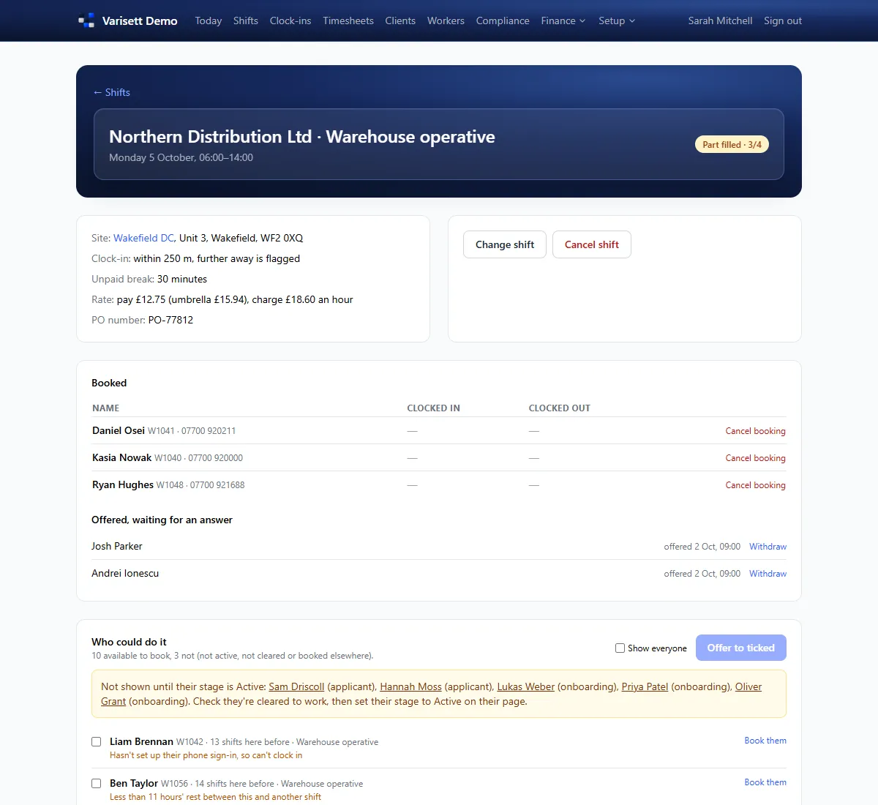The image size is (878, 805).
Task: Open the Today page
Action: pos(209,20)
